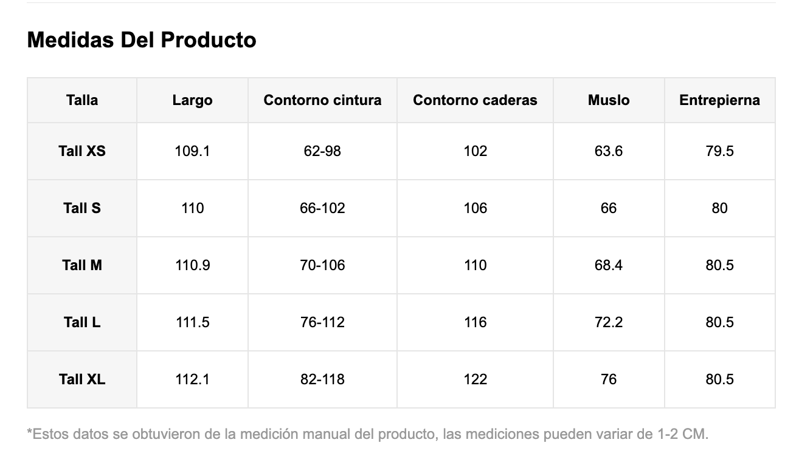
Task: Select the 66-102 waist measurement cell
Action: [x=322, y=208]
